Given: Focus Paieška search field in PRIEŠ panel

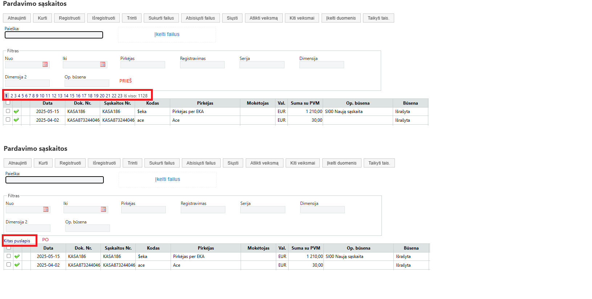Looking at the screenshot, I should [x=54, y=35].
